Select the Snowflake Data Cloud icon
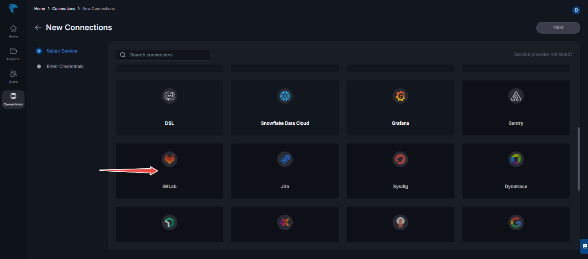Screen dimensions: 588x259 click(285, 96)
